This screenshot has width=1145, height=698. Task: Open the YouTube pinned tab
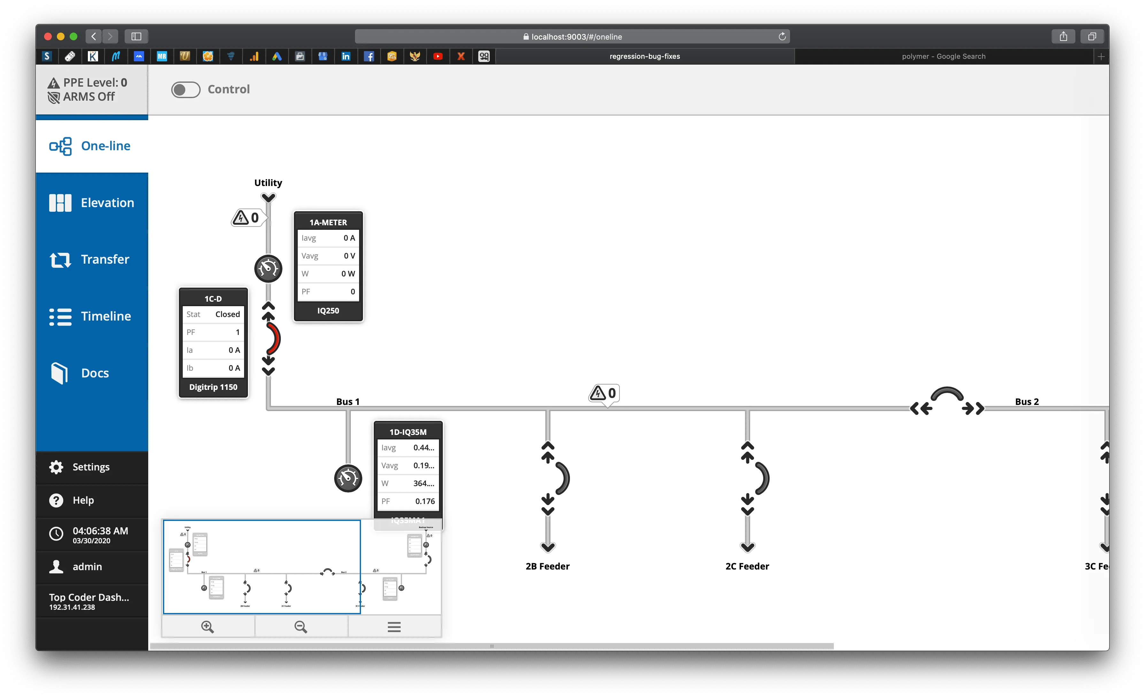click(438, 56)
